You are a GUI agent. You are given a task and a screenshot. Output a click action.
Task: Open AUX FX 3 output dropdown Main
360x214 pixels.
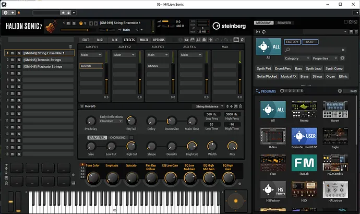pyautogui.click(x=158, y=55)
